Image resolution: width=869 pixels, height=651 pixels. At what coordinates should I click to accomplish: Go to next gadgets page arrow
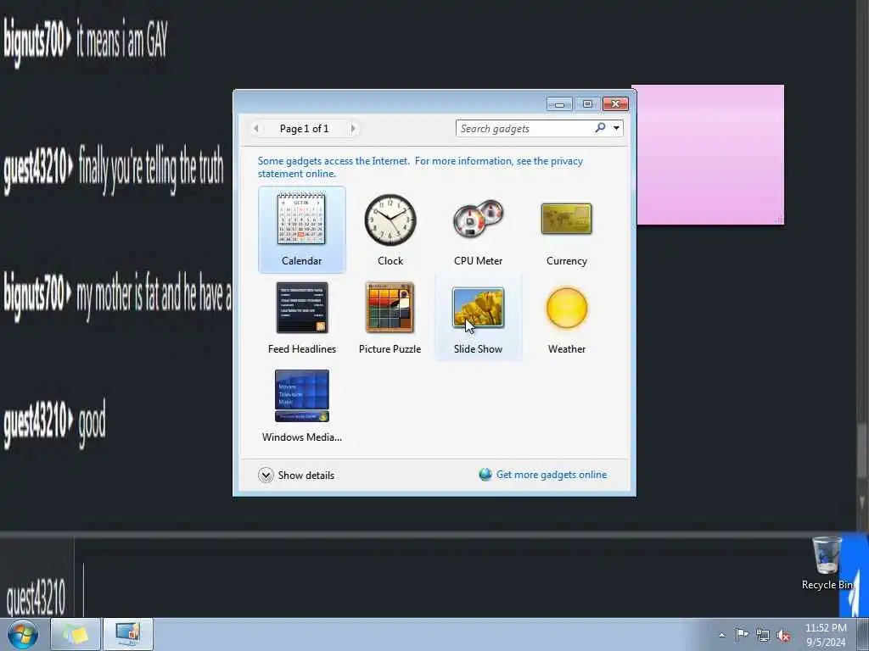[352, 129]
